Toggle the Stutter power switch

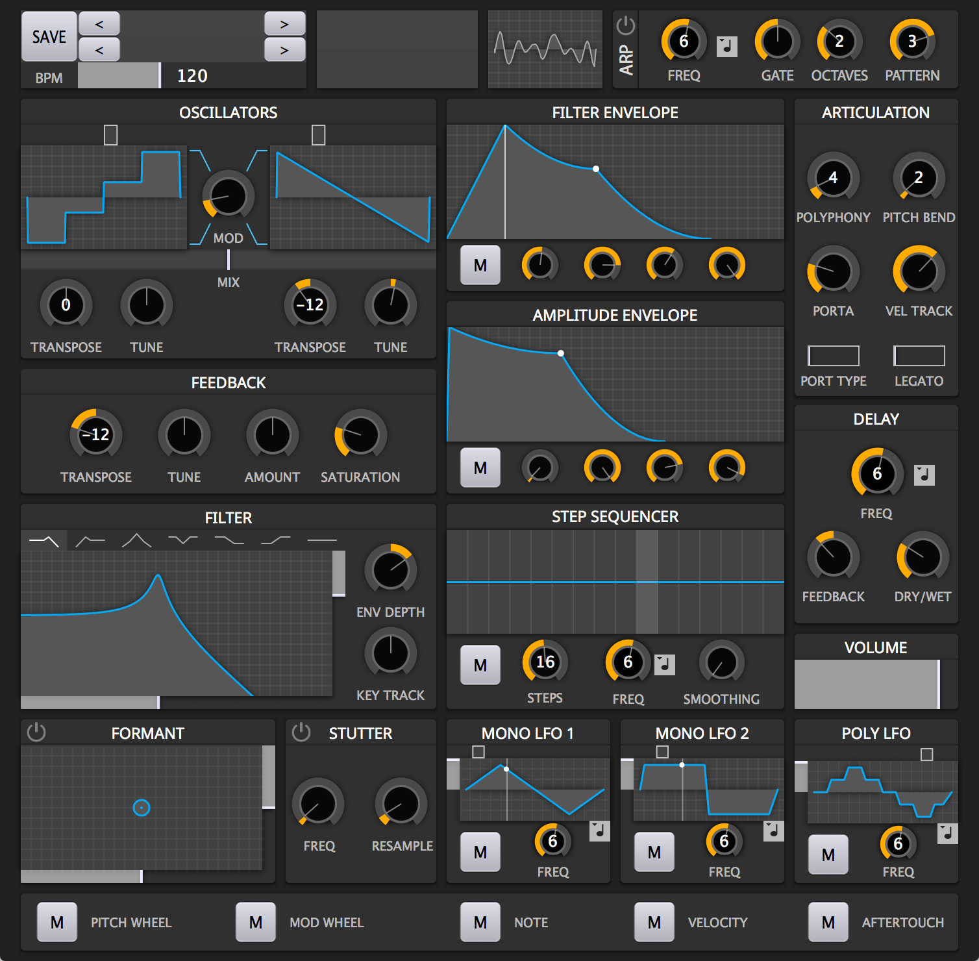click(301, 732)
